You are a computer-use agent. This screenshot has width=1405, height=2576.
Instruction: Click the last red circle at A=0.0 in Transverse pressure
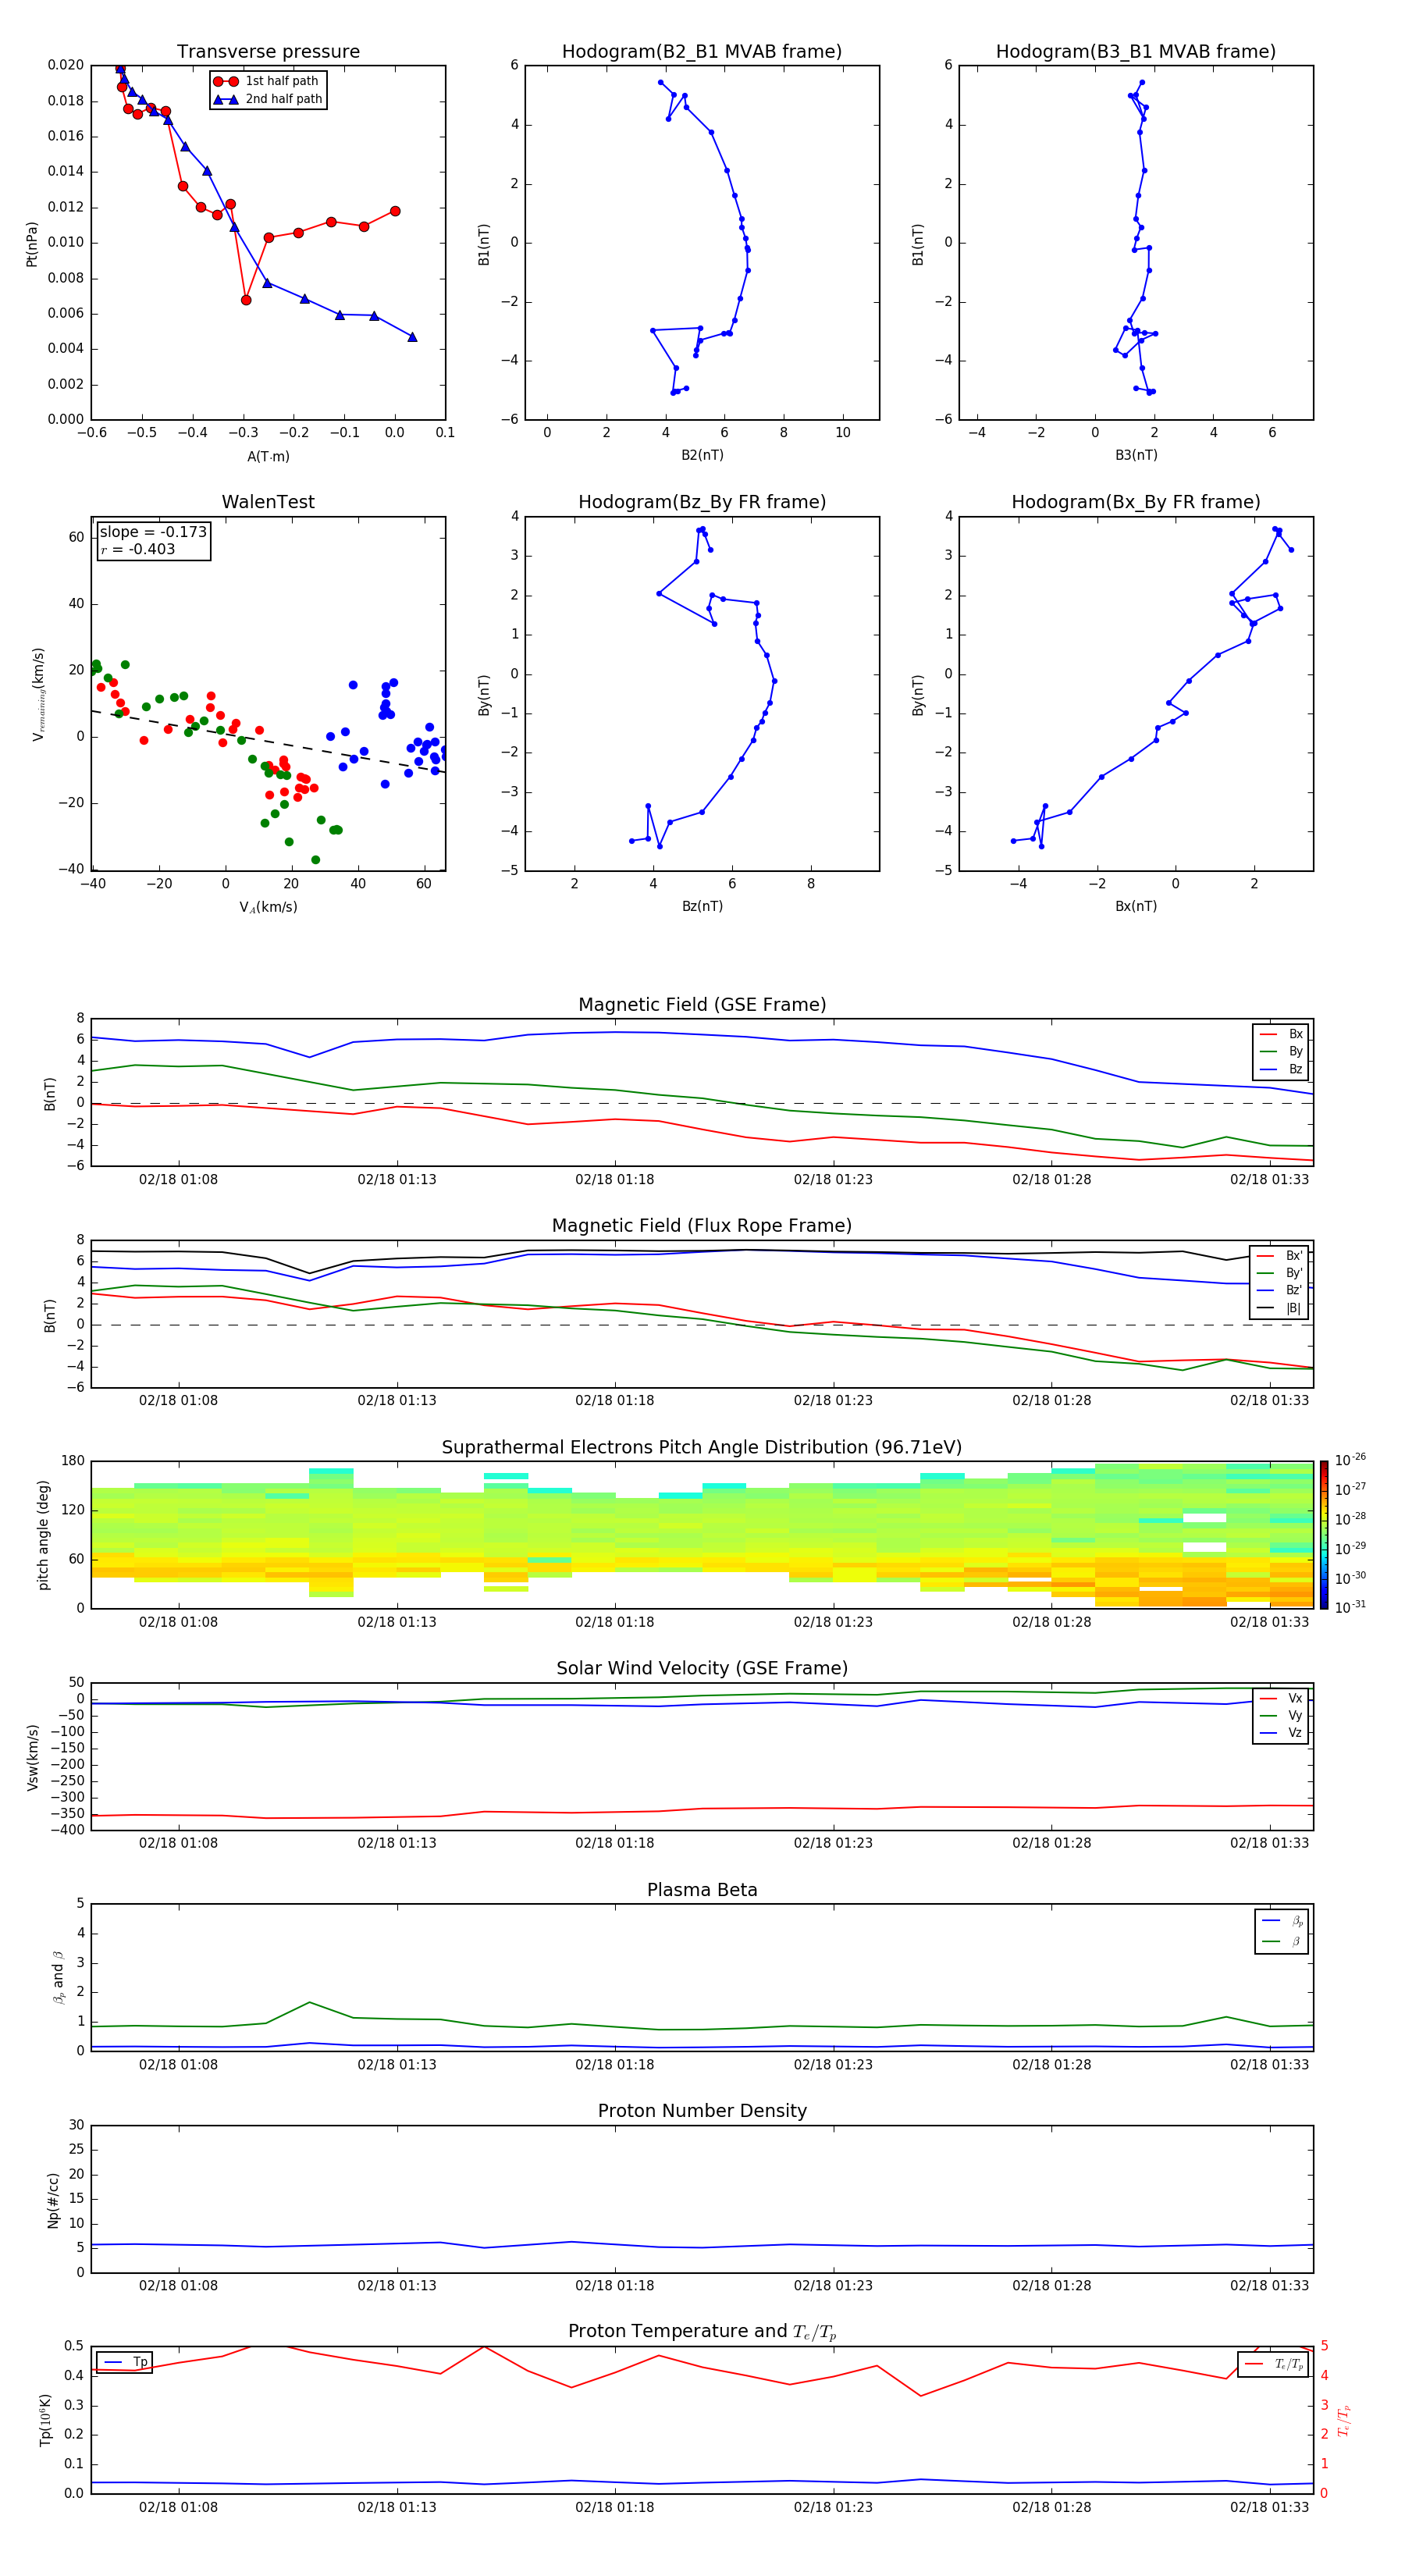tap(395, 211)
